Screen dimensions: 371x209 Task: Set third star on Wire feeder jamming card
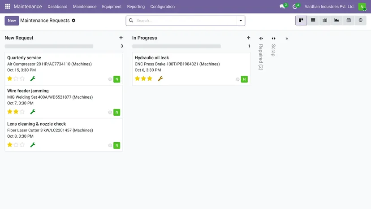[x=22, y=112]
